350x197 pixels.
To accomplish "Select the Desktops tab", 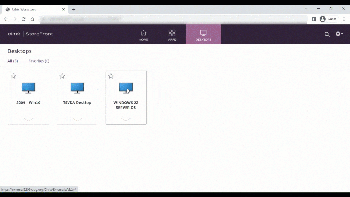I will point(203,34).
